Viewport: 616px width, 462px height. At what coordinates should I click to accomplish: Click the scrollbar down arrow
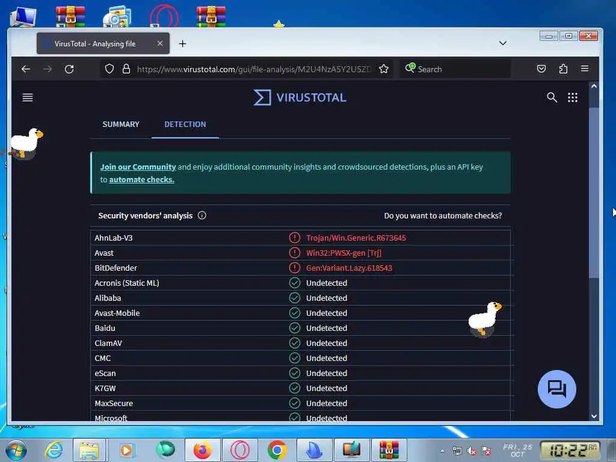594,416
